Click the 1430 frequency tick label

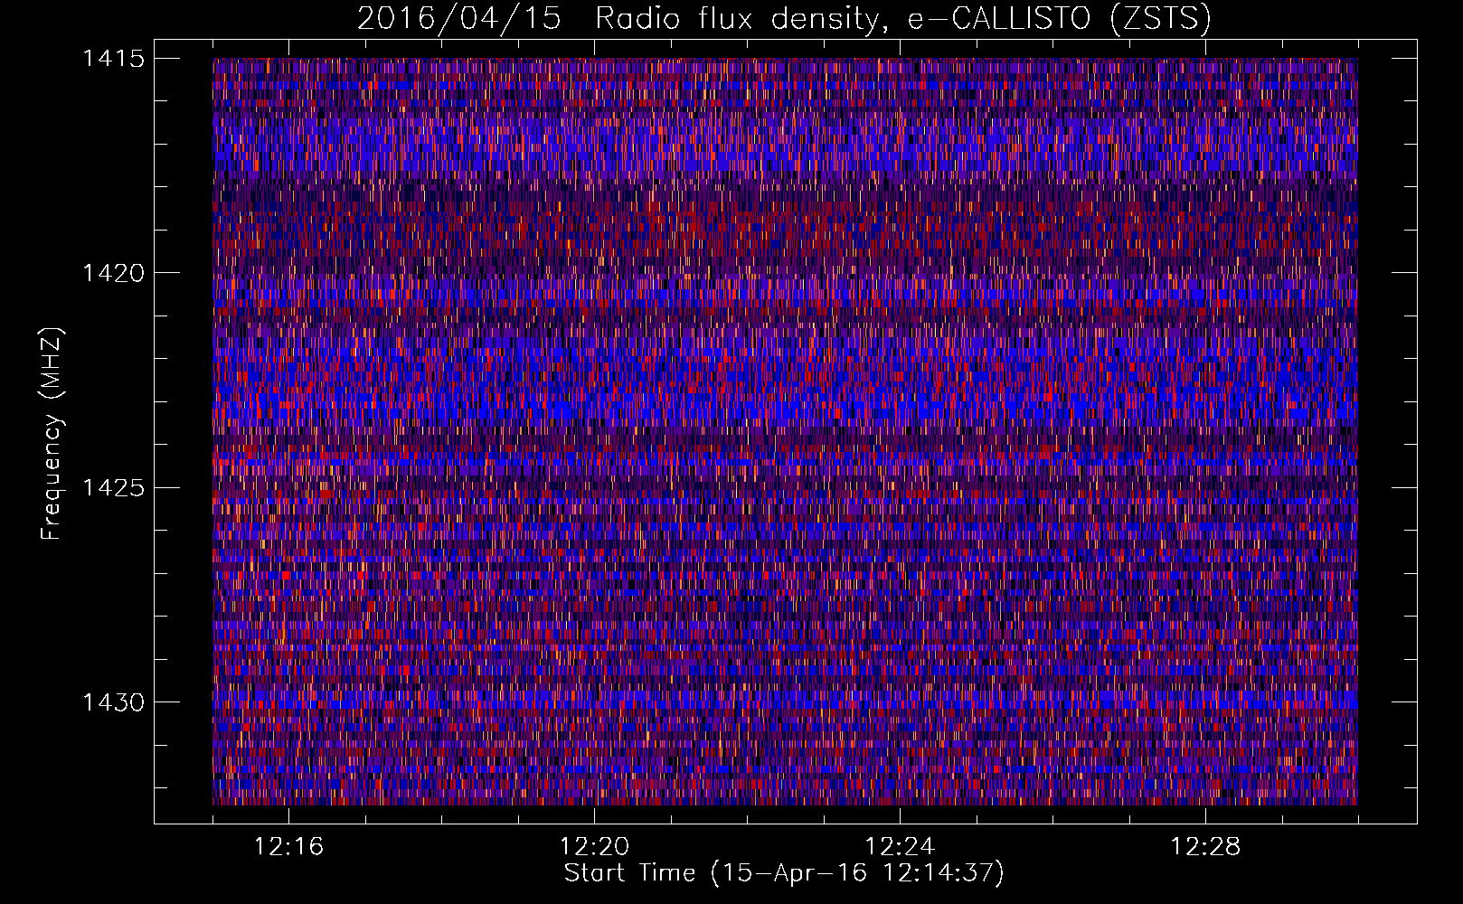113,702
